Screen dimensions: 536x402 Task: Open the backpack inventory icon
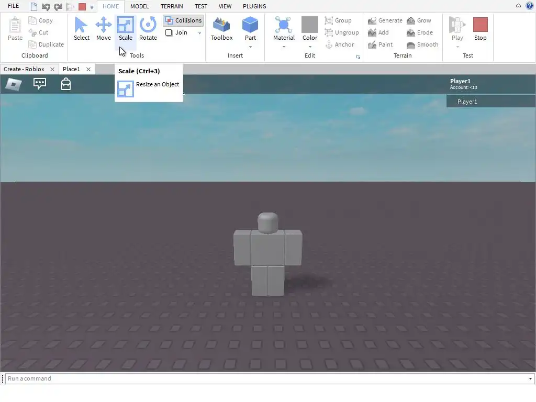click(x=65, y=84)
